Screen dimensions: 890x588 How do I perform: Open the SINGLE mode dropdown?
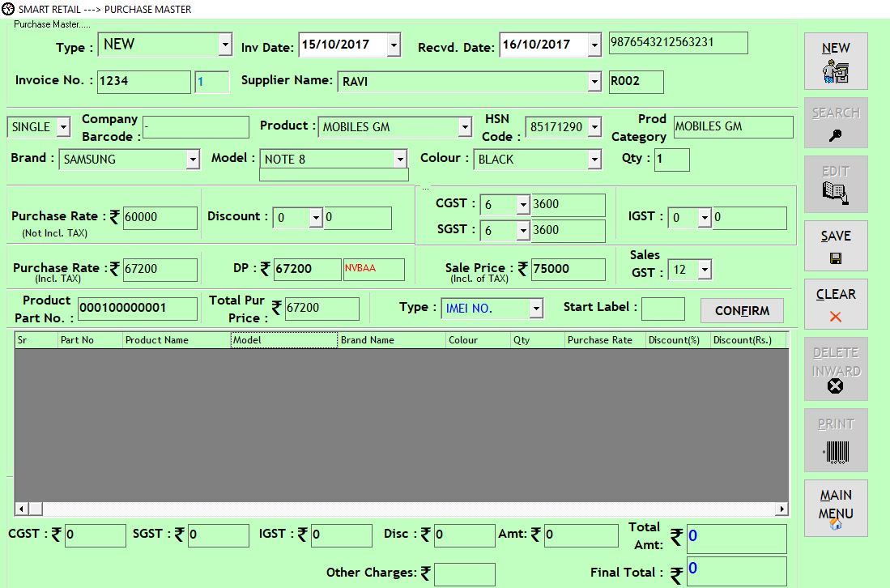coord(63,127)
